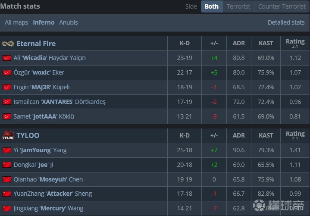Select the Both side toggle
Image resolution: width=310 pixels, height=216 pixels.
click(211, 6)
